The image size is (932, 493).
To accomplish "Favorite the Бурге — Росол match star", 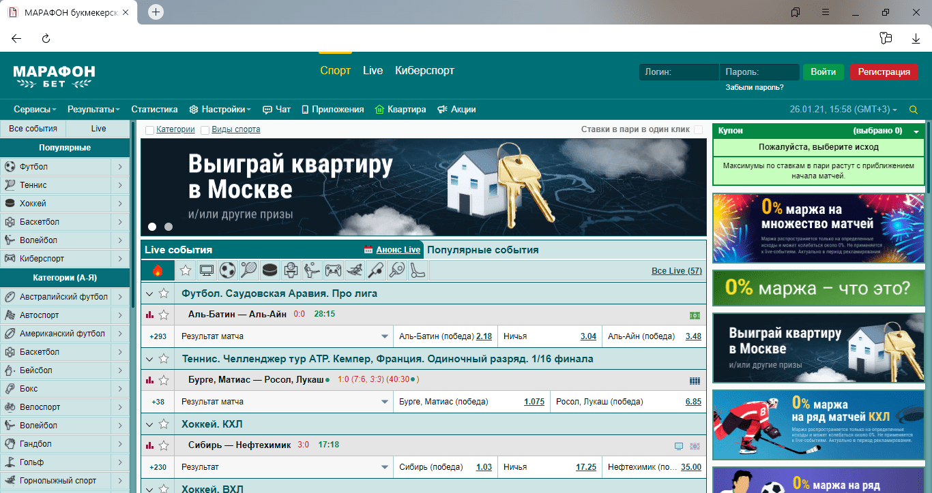I will [164, 380].
